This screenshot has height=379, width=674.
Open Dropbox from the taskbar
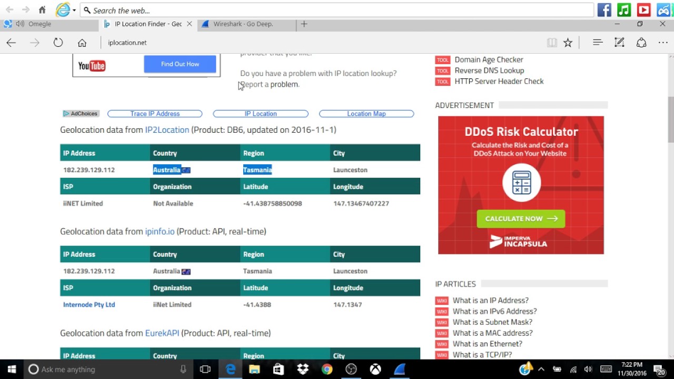pyautogui.click(x=303, y=370)
